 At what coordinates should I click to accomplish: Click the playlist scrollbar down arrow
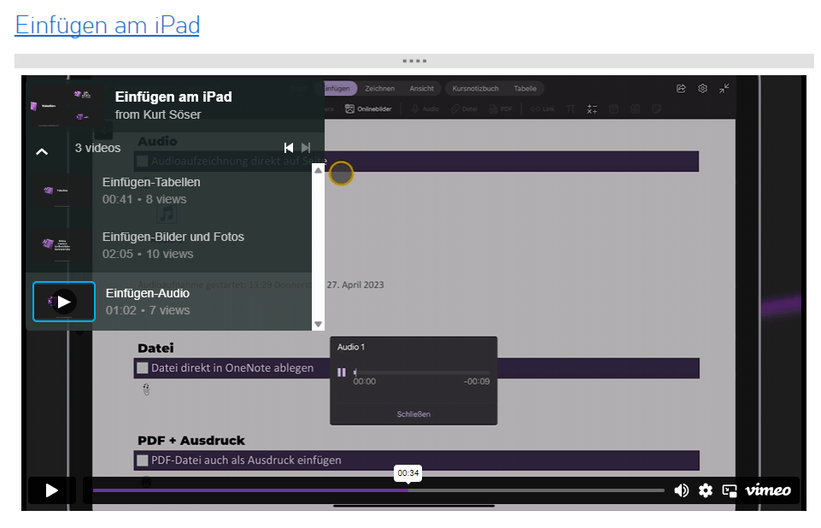(x=318, y=325)
